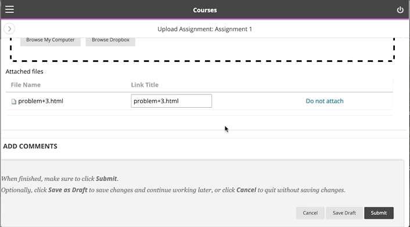Expand the side panel chevron arrow
The height and width of the screenshot is (227, 410).
pyautogui.click(x=9, y=29)
